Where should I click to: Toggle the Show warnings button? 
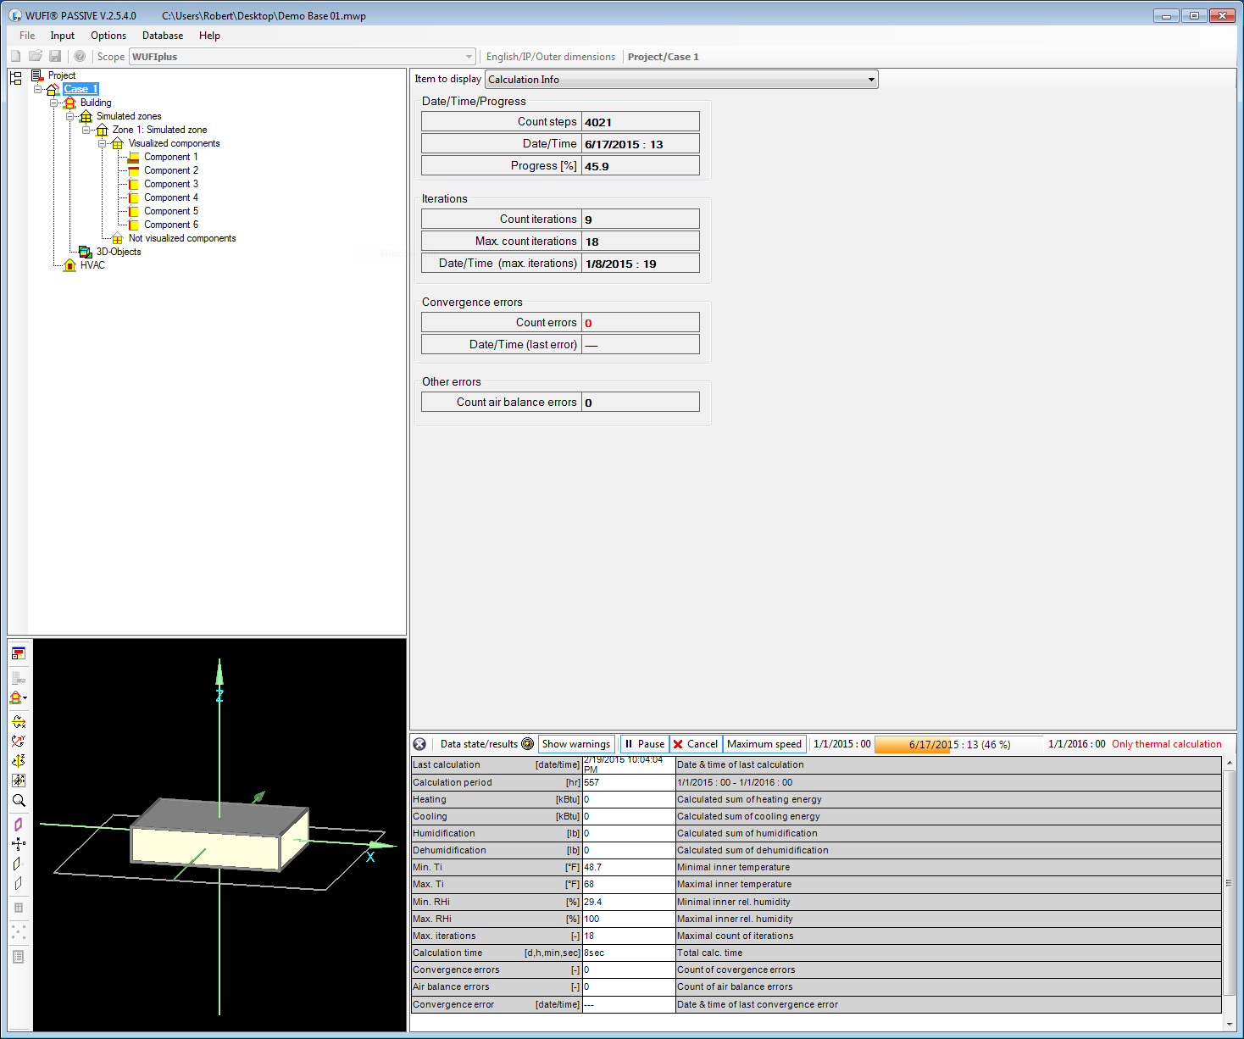click(576, 744)
